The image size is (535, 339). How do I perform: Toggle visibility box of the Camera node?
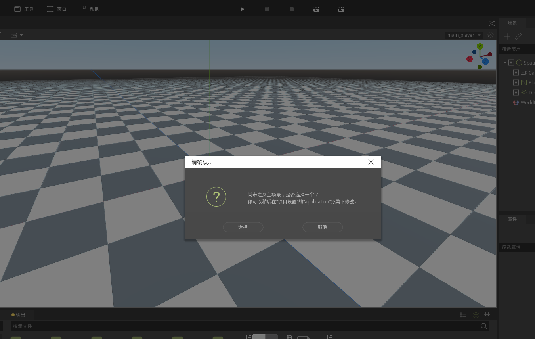pyautogui.click(x=516, y=73)
